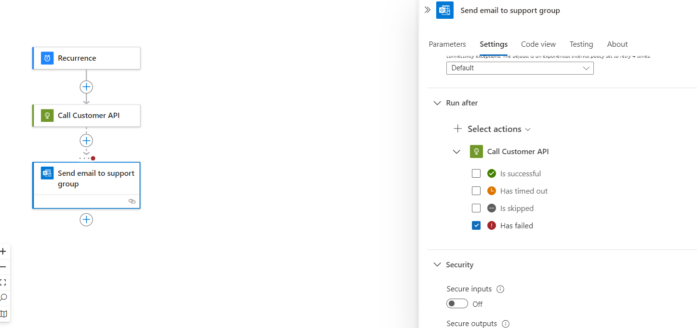Click the Secure inputs info icon
Viewport: 697px width, 328px height.
click(x=500, y=289)
